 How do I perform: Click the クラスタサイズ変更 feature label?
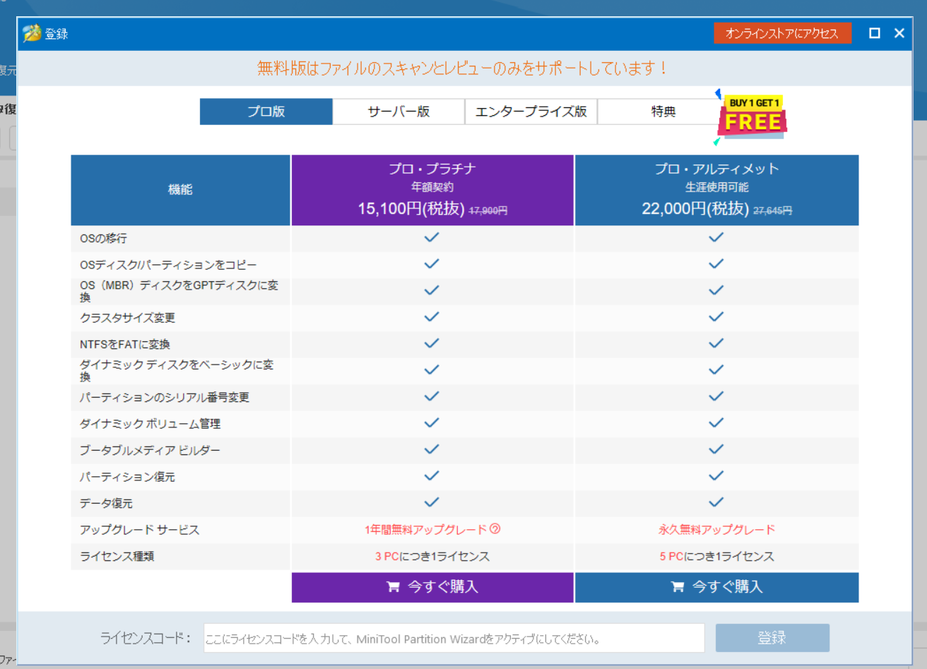(x=127, y=318)
